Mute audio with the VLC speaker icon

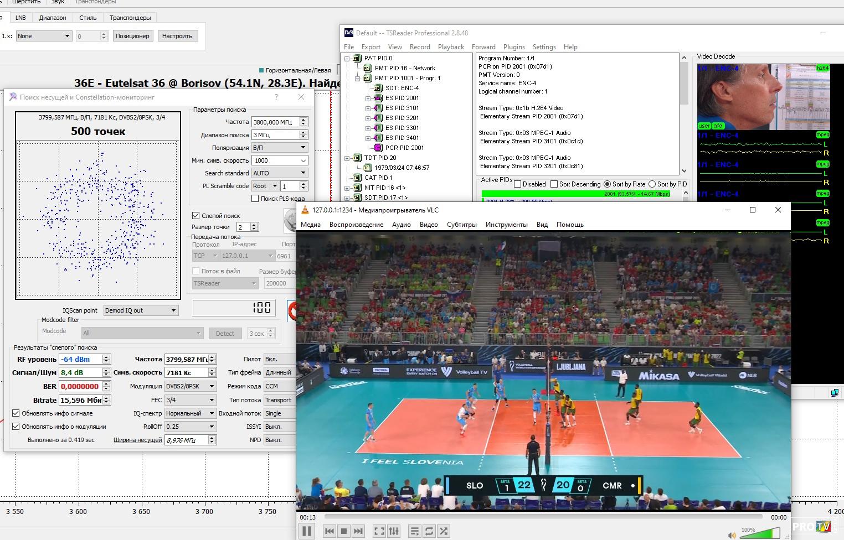pyautogui.click(x=732, y=535)
